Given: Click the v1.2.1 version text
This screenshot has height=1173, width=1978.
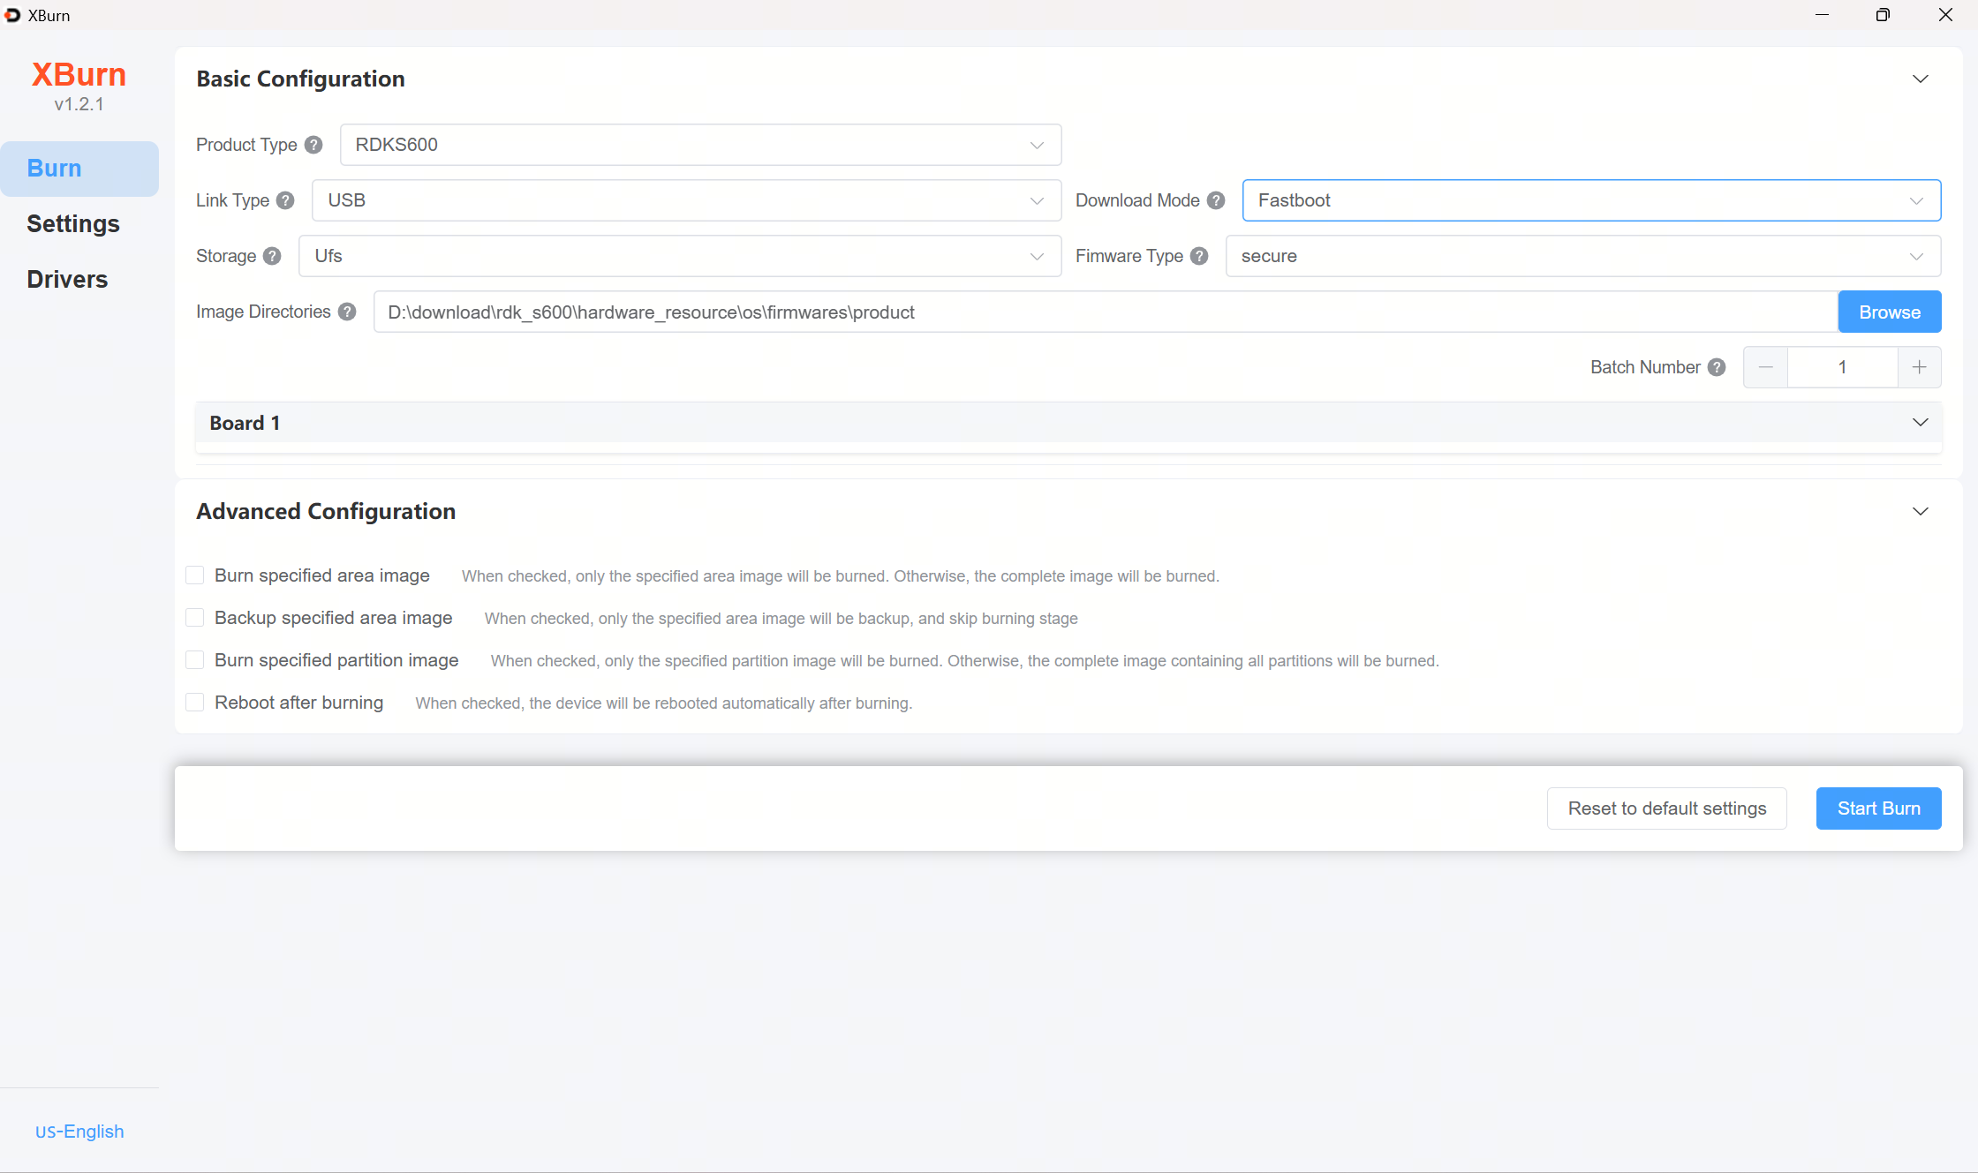Looking at the screenshot, I should pos(79,104).
